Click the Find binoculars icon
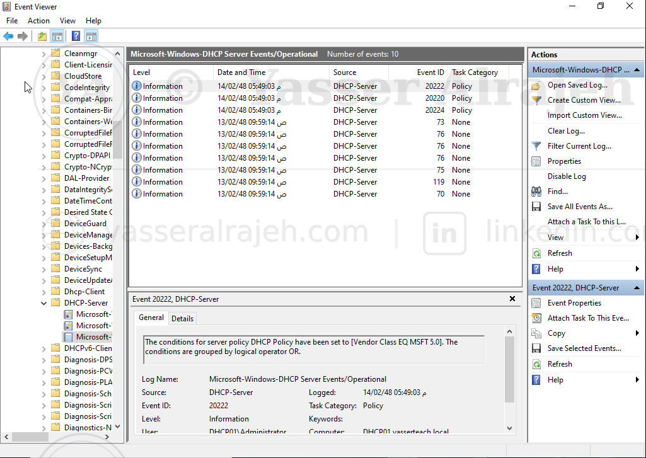Image resolution: width=646 pixels, height=458 pixels. point(536,192)
